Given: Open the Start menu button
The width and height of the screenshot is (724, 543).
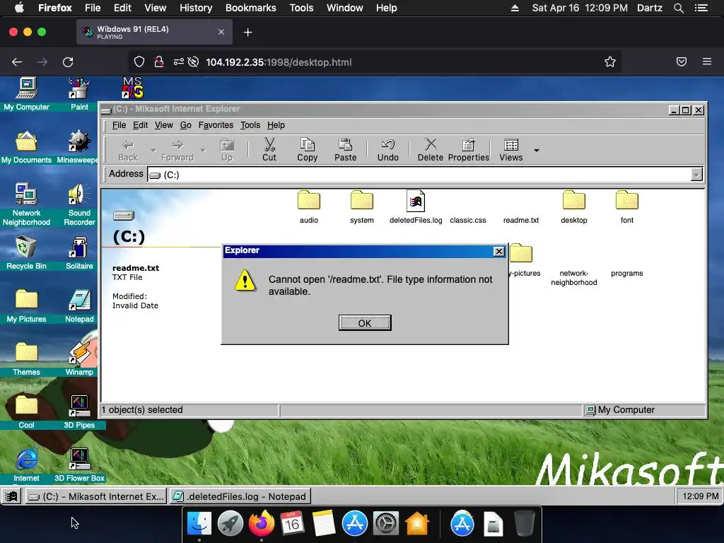Looking at the screenshot, I should [x=11, y=496].
